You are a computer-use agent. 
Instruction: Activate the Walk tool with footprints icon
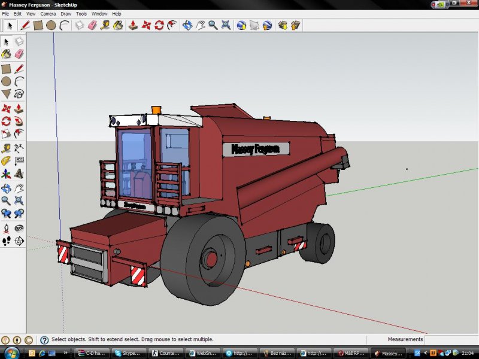click(6, 241)
